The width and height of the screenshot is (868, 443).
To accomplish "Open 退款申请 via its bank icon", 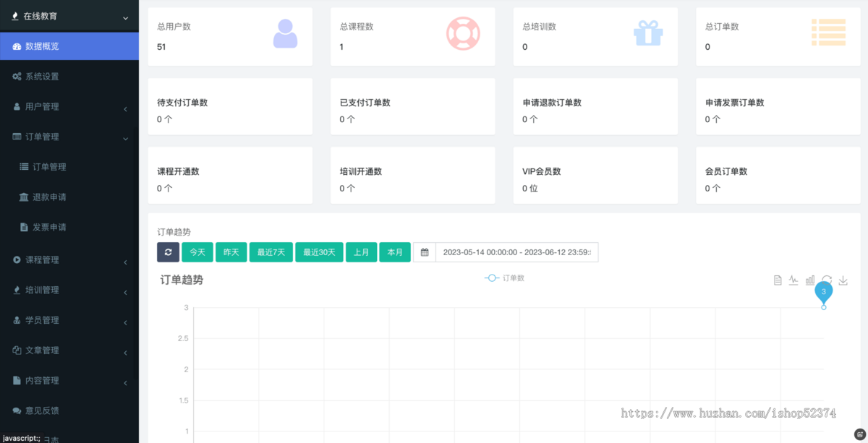I will coord(24,197).
